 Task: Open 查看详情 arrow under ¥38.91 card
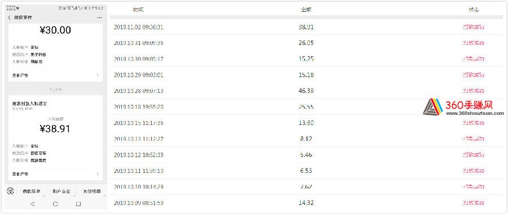[98, 174]
